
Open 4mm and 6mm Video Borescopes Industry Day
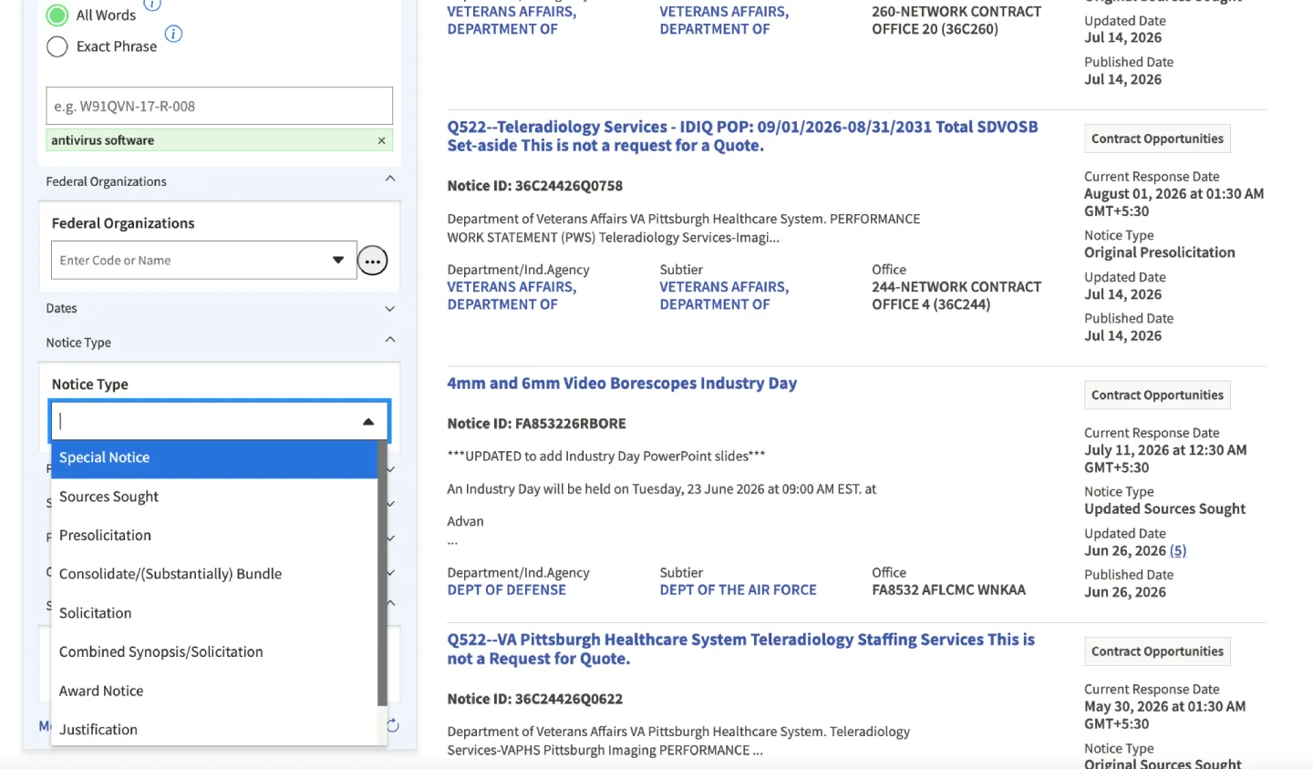click(622, 383)
